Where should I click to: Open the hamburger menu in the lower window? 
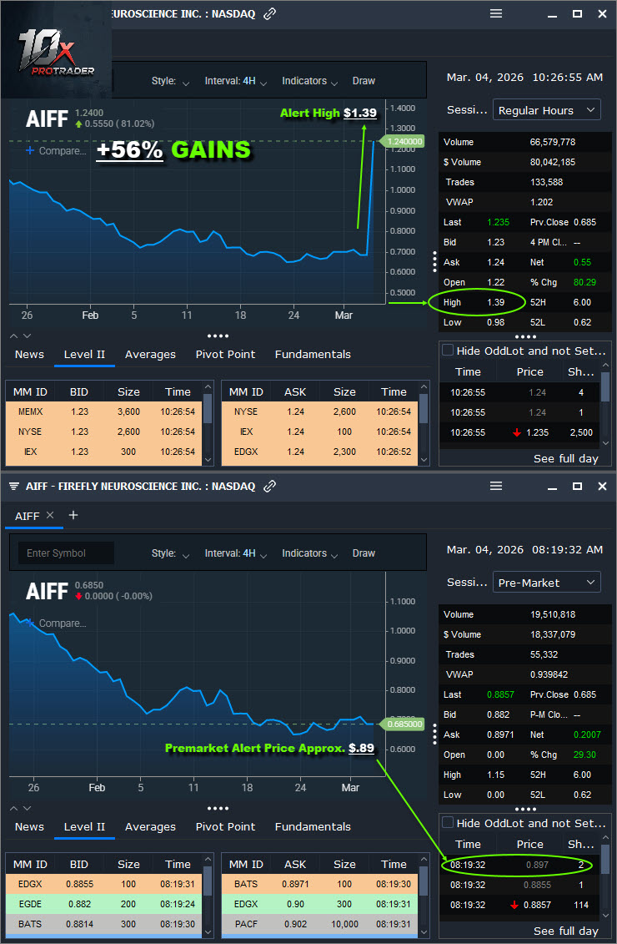tap(496, 486)
